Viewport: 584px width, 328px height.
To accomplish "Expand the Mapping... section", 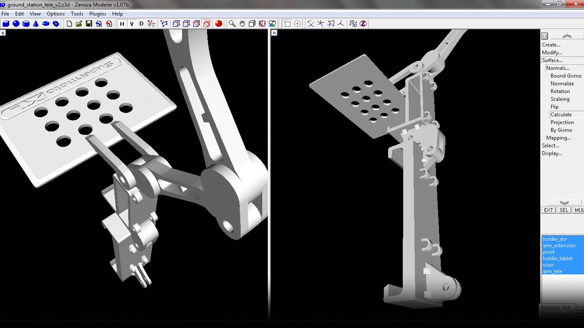I will point(558,138).
